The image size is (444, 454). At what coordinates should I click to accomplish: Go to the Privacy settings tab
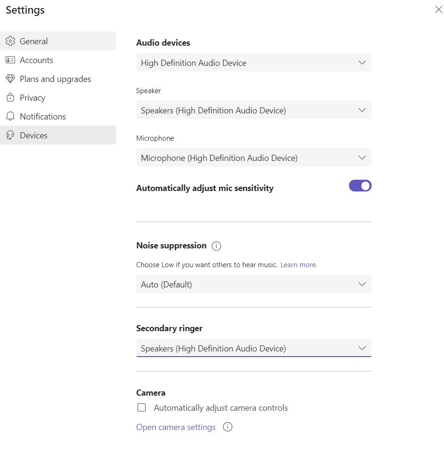point(32,97)
